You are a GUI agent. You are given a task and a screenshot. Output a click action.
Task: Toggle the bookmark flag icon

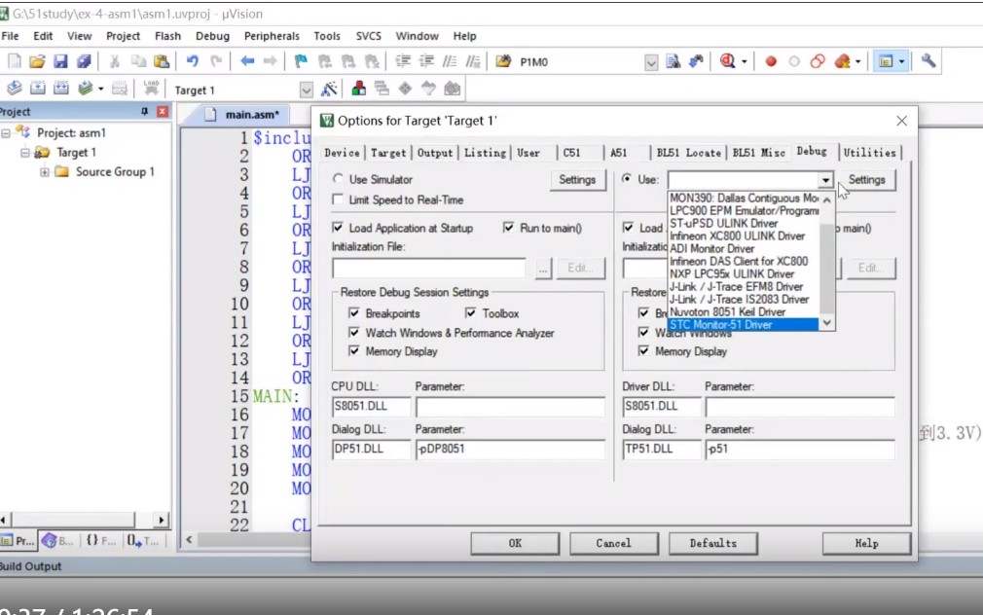click(301, 61)
